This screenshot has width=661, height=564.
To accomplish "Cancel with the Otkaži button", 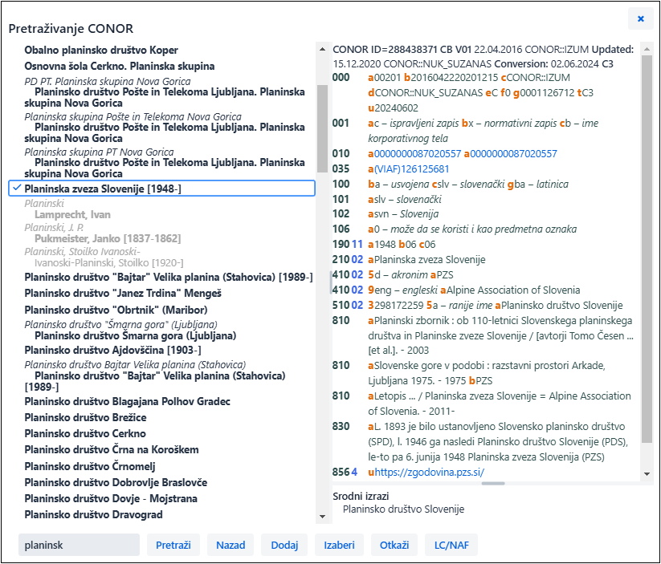I will click(394, 545).
